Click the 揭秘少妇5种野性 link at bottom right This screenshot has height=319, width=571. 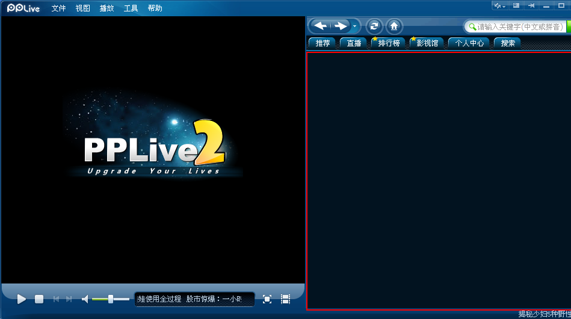[x=545, y=314]
